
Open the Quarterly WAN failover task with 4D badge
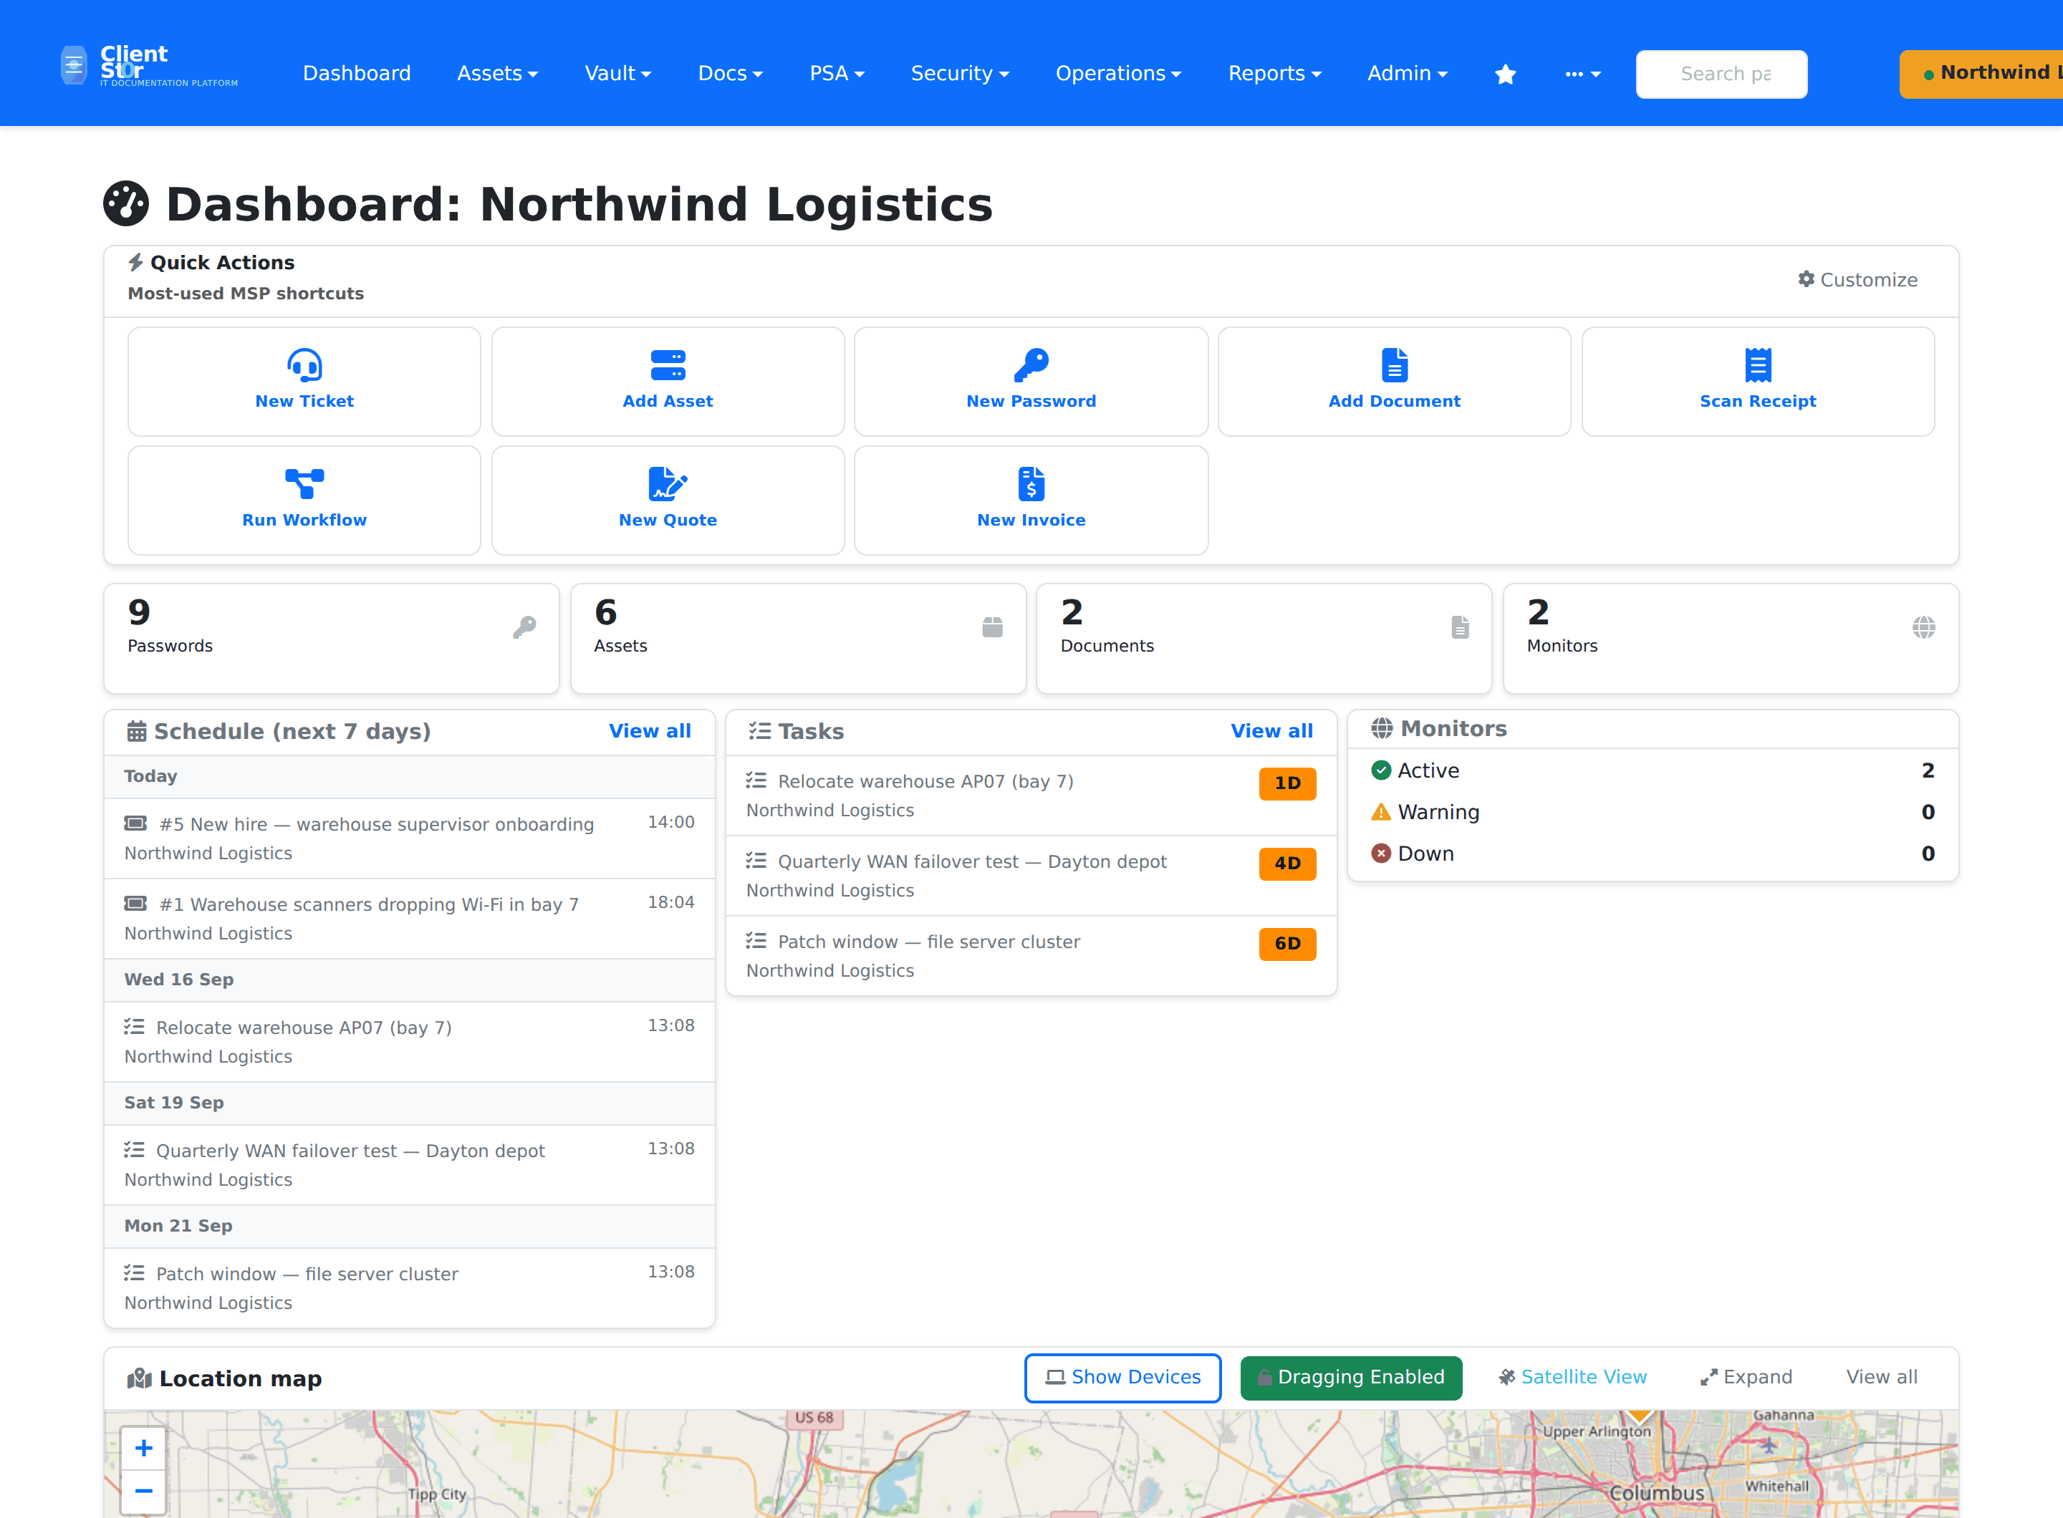click(x=1031, y=875)
